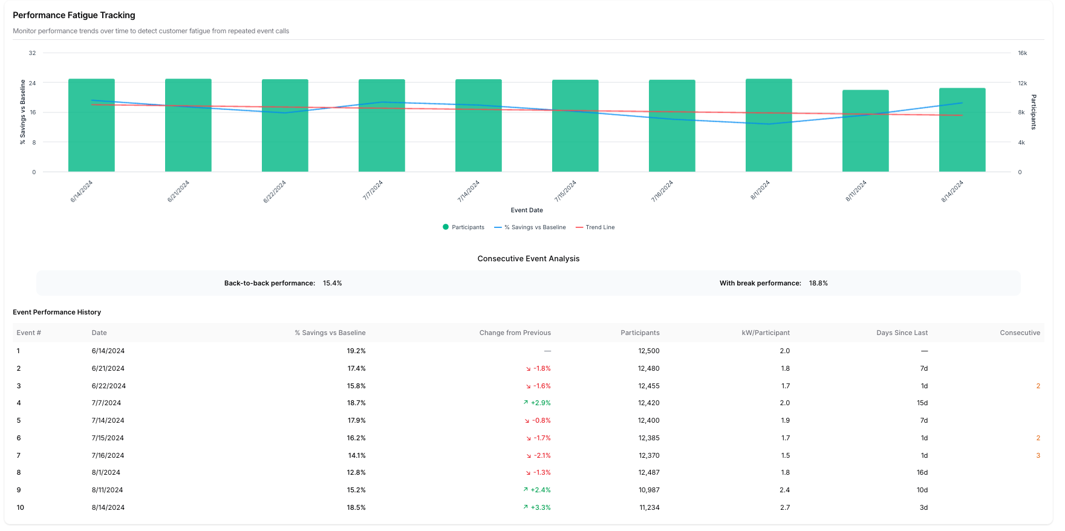
Task: Click the down arrow icon beside -1.6%
Action: [528, 386]
